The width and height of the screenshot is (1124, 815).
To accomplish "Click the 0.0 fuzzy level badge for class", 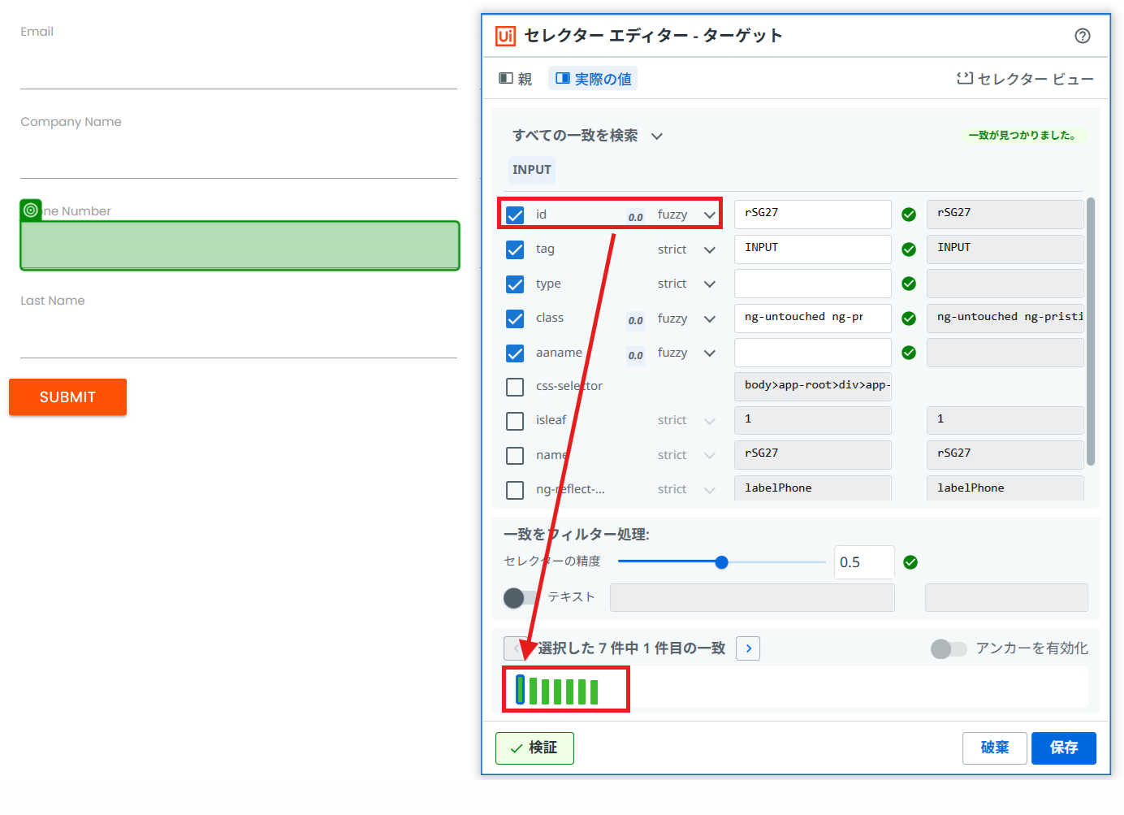I will (635, 320).
